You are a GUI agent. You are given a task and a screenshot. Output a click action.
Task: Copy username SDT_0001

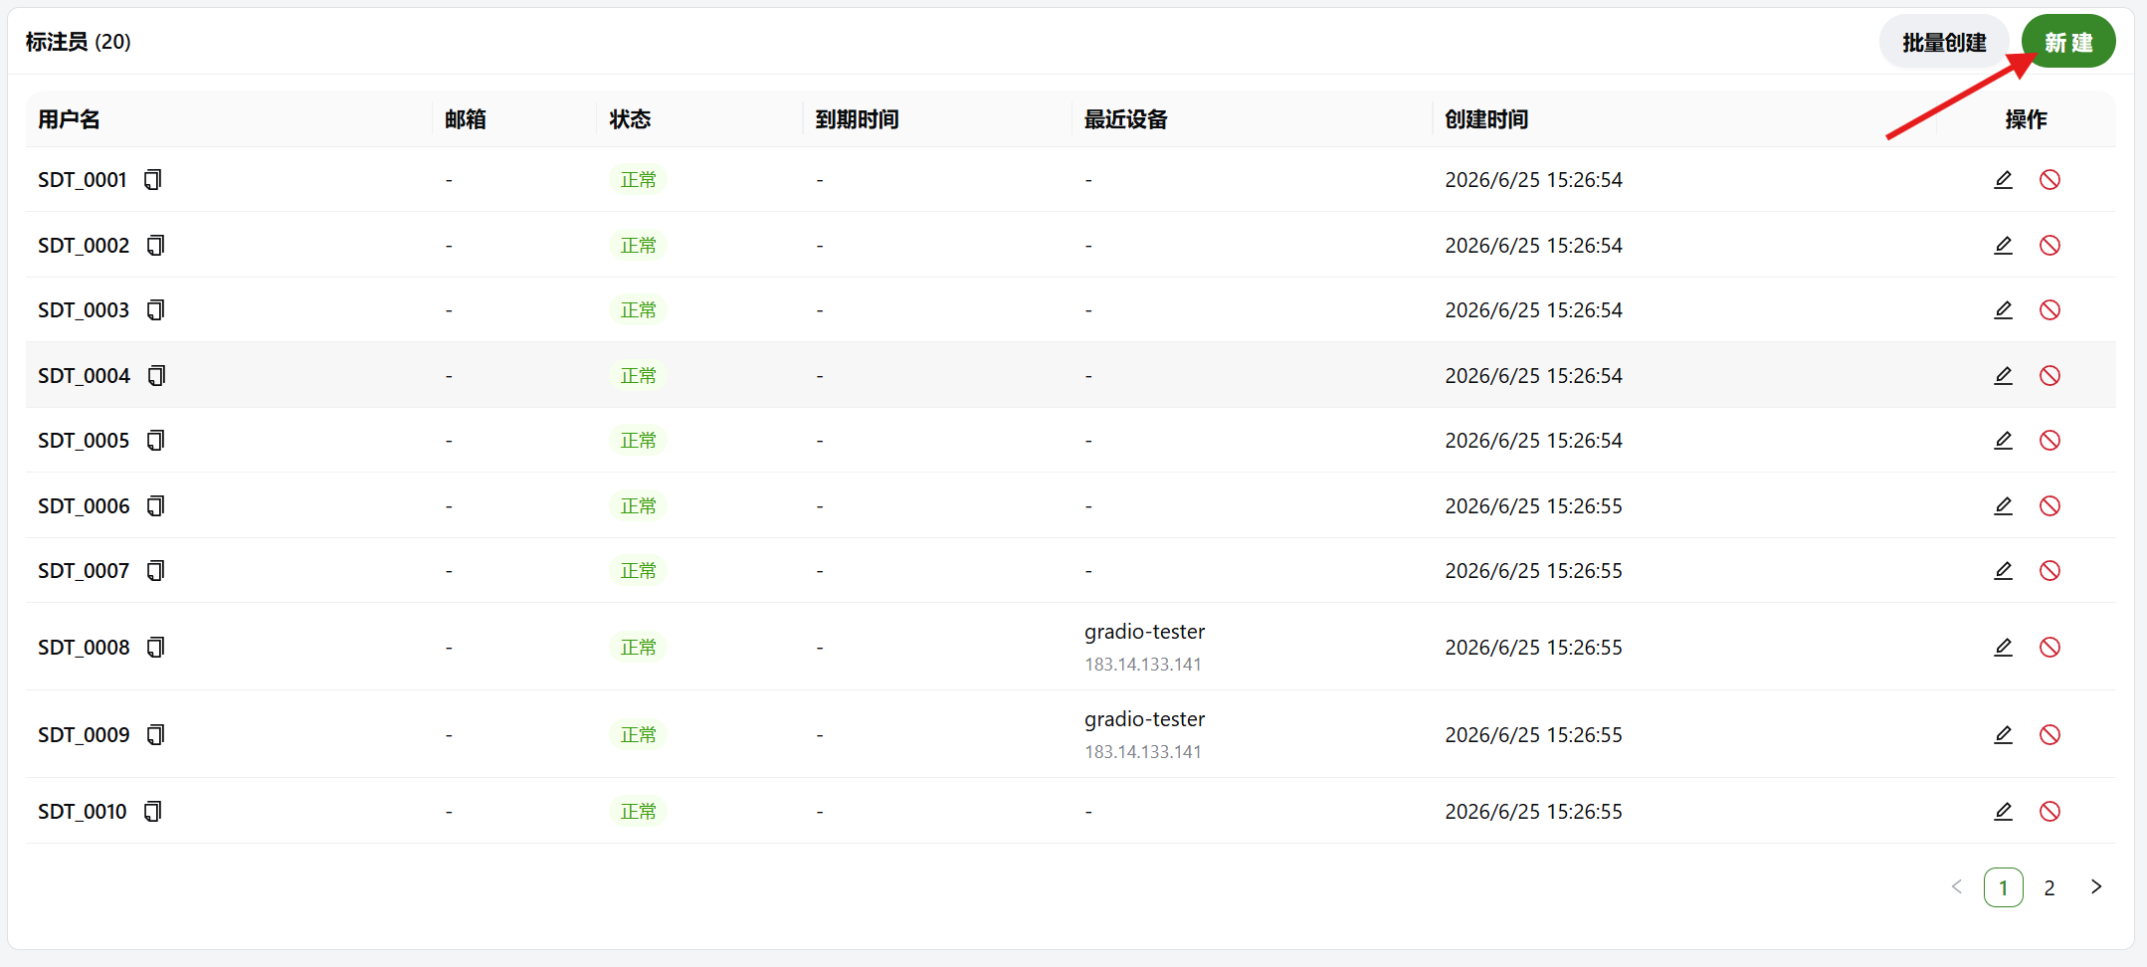(x=152, y=180)
